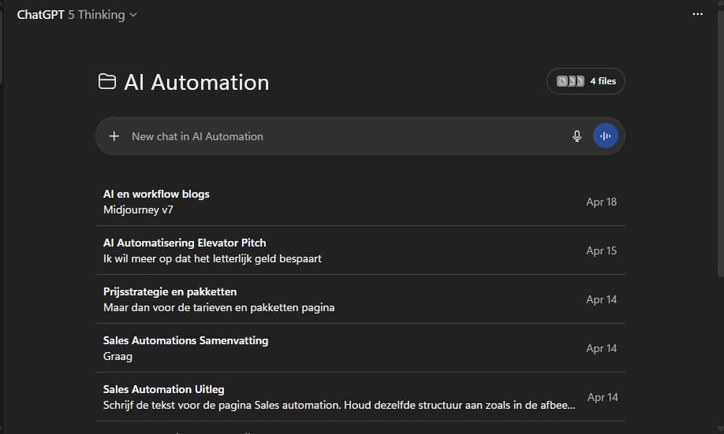Open the 4 files button
724x434 pixels.
[586, 81]
